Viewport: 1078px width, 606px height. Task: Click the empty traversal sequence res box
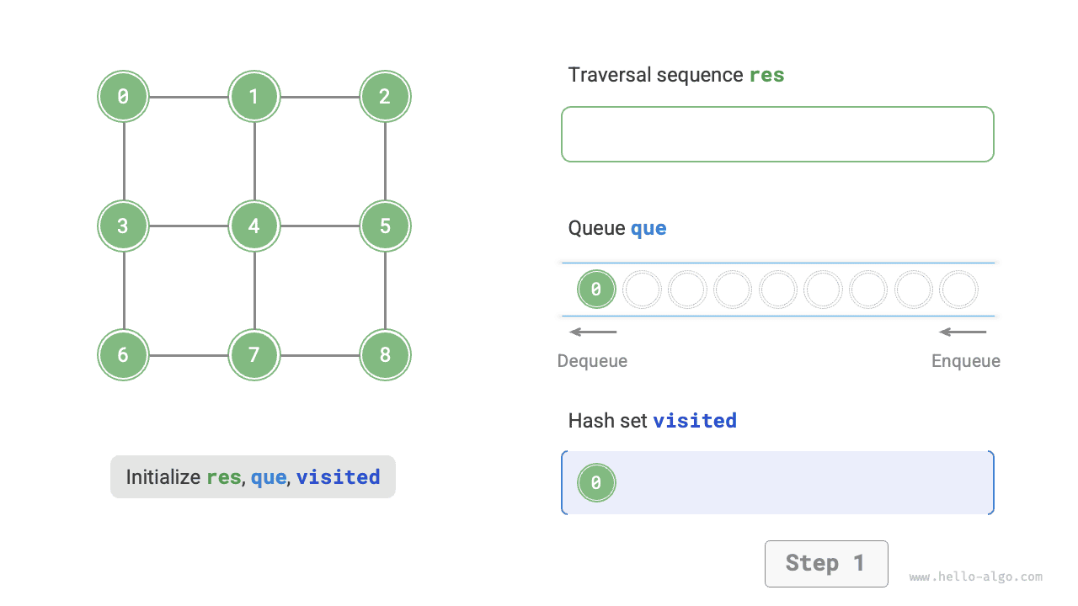[x=777, y=134]
